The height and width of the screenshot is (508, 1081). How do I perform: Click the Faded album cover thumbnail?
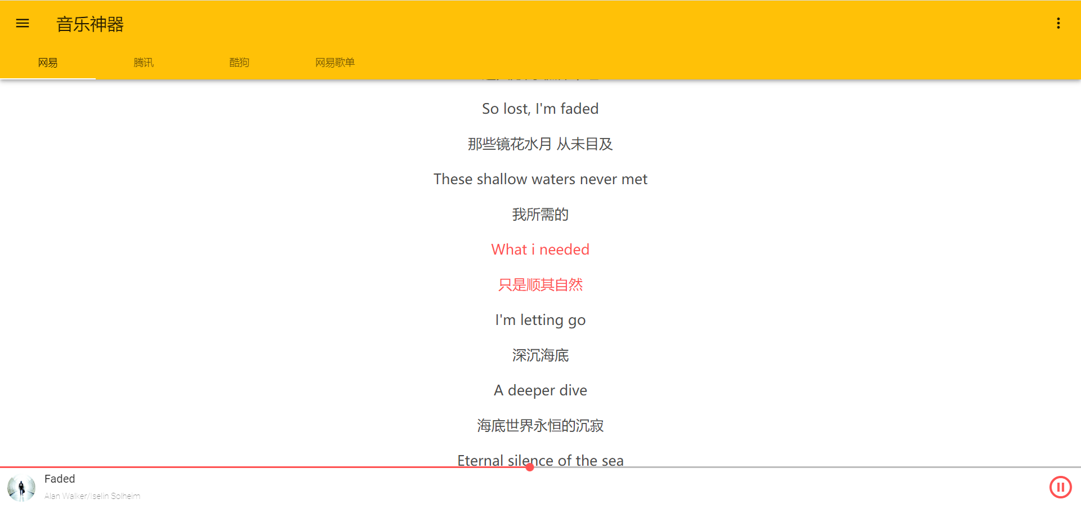[21, 488]
